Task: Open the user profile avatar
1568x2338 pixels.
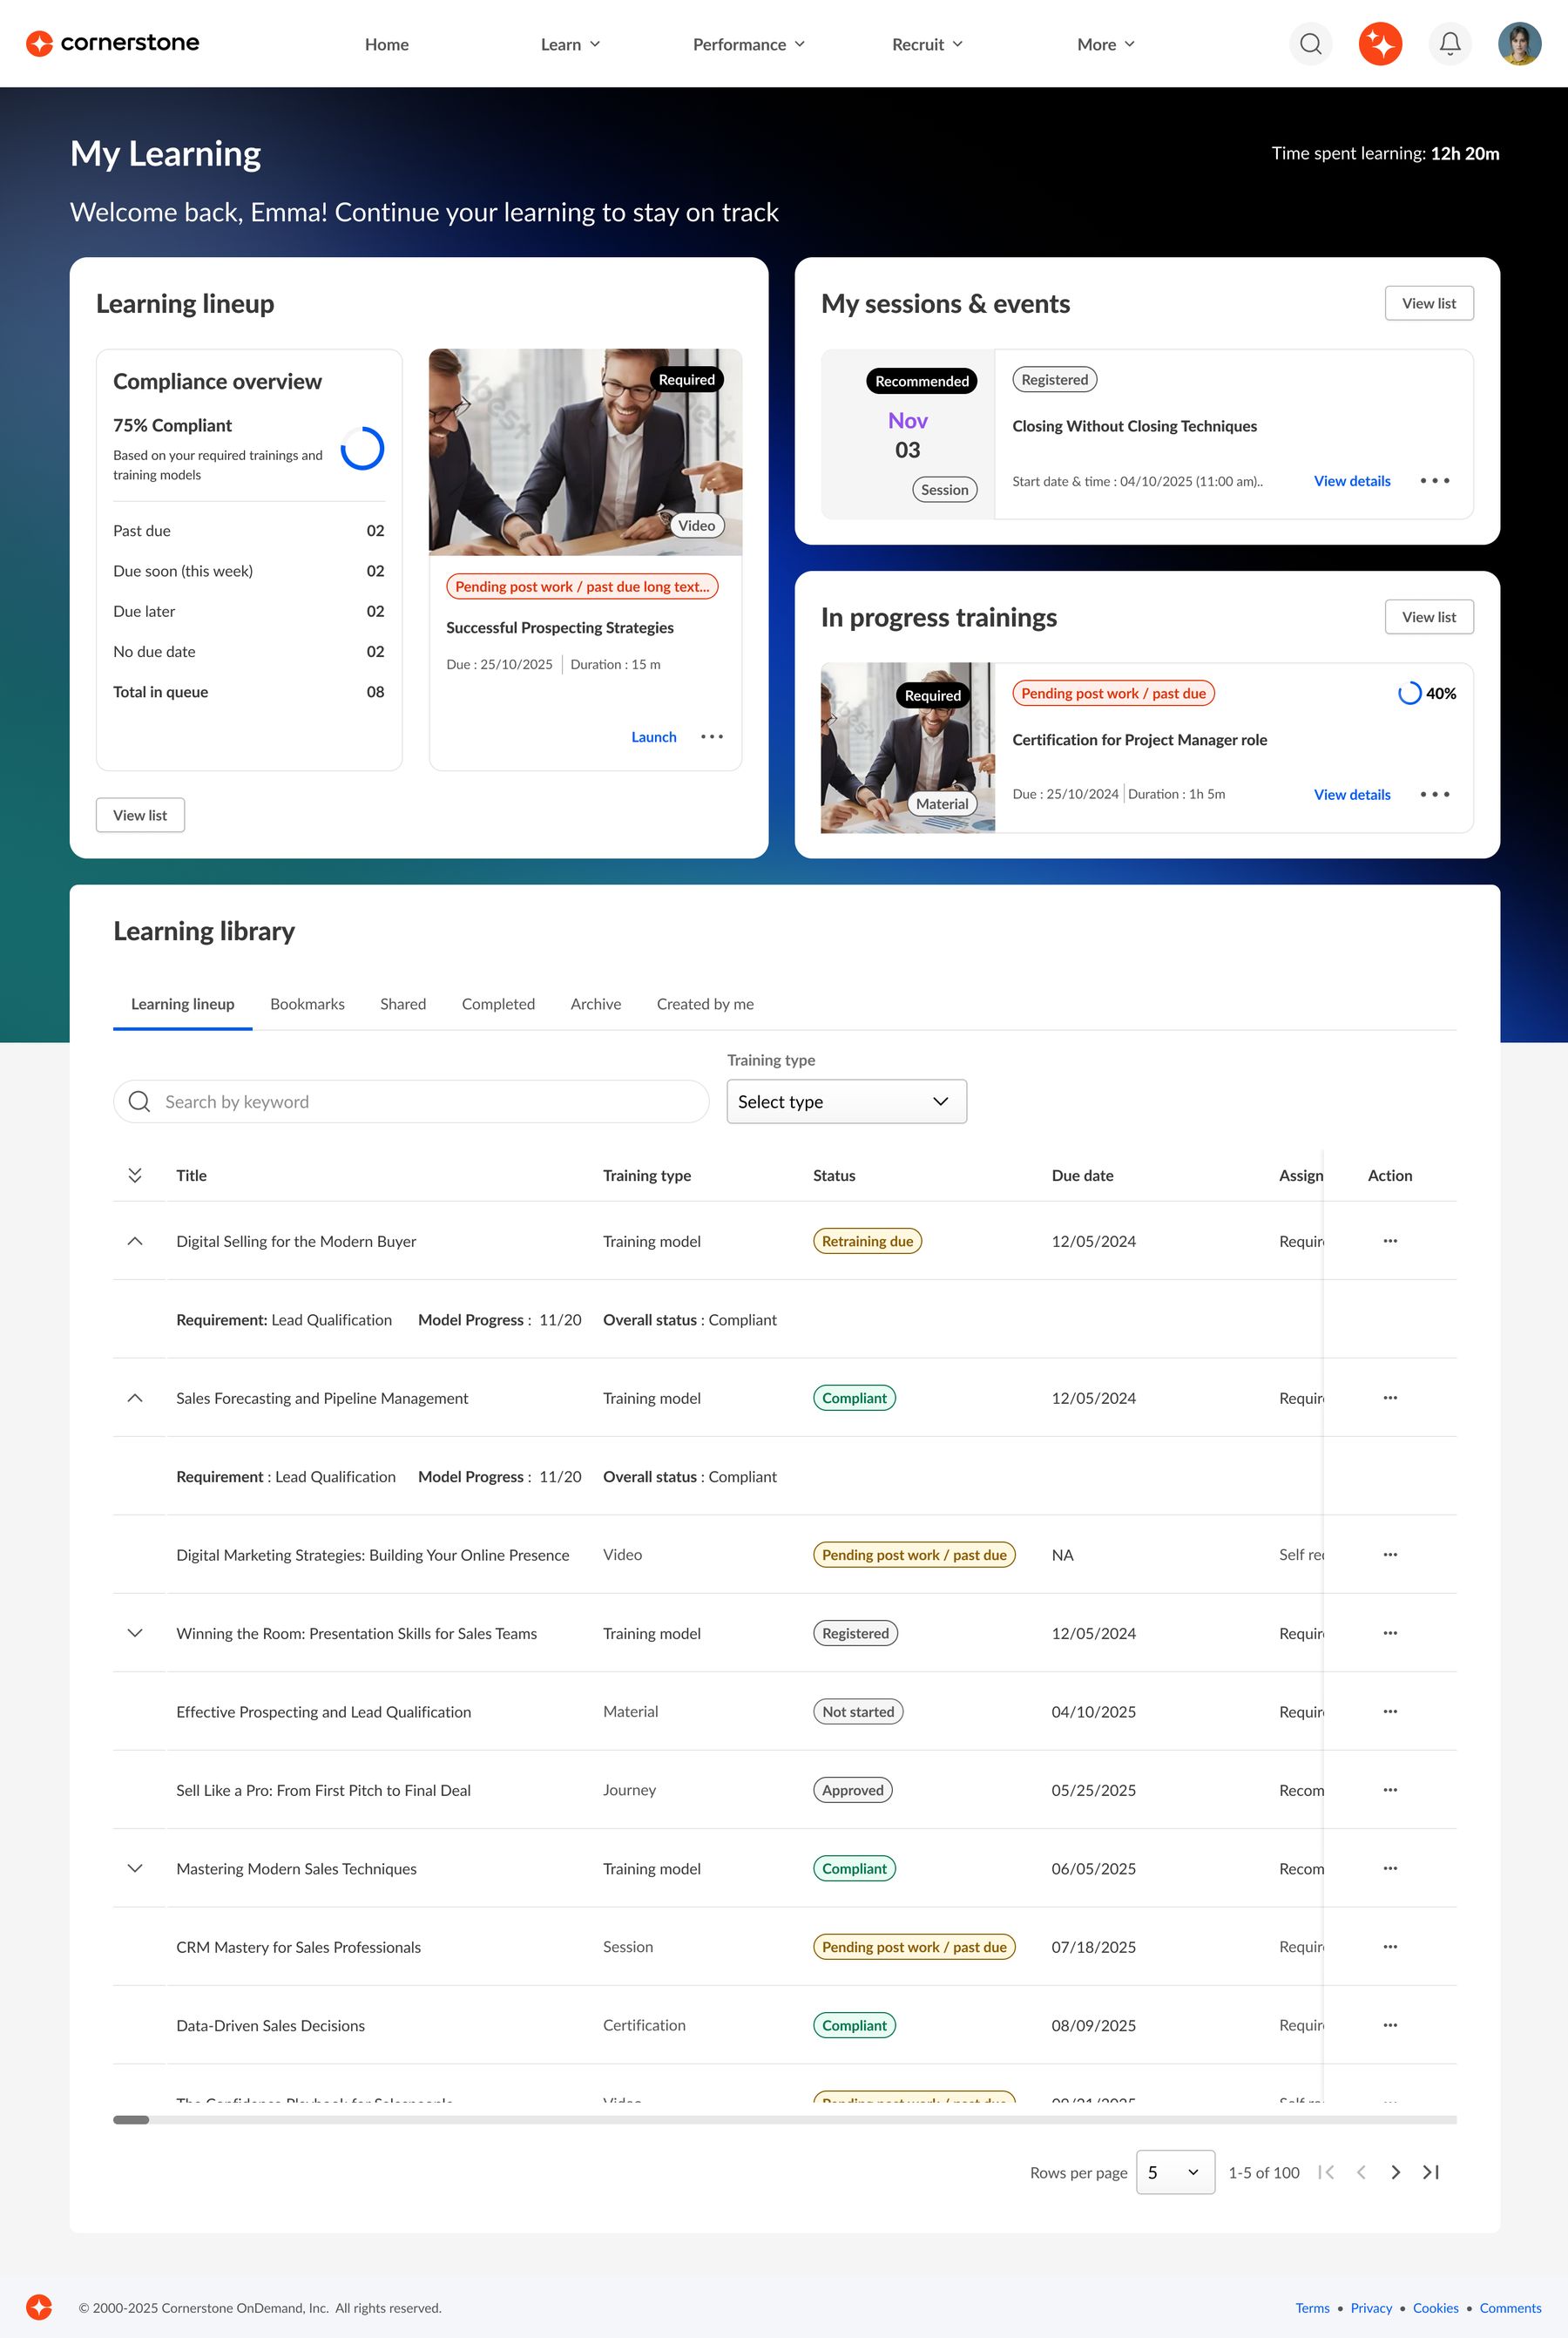Action: click(1519, 44)
